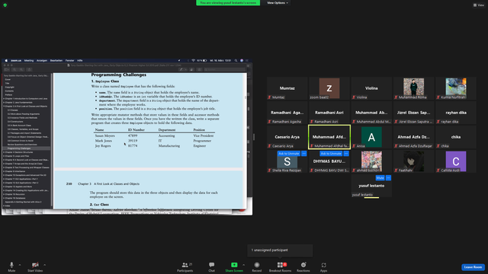Image resolution: width=488 pixels, height=274 pixels.
Task: Open the zoom.us menu in shared screen
Action: coord(16,61)
